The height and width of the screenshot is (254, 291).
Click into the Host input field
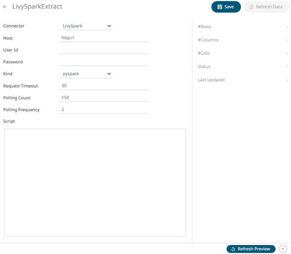click(104, 38)
